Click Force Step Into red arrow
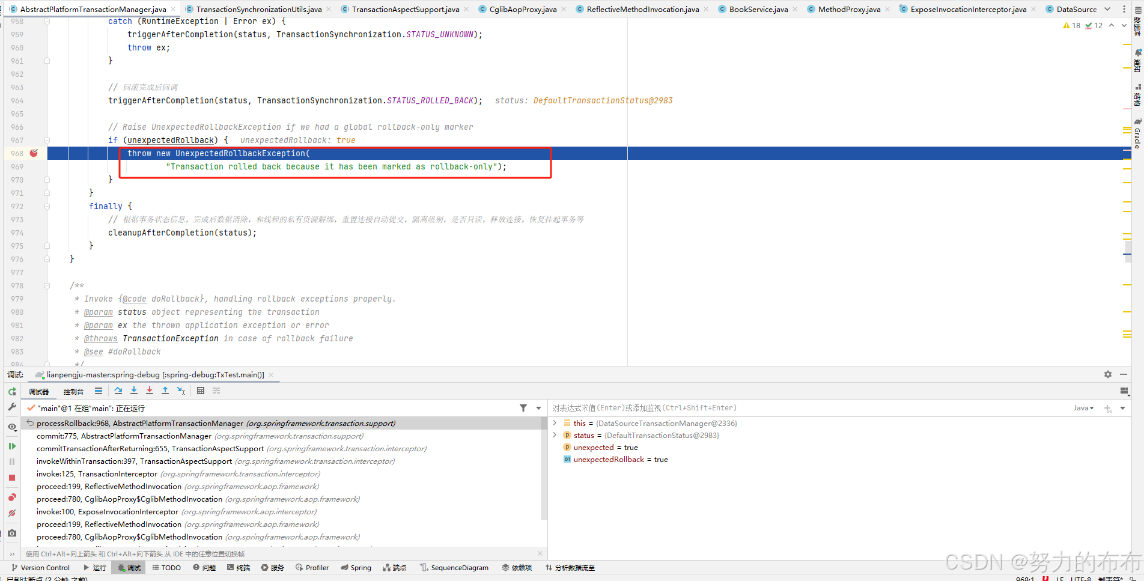The height and width of the screenshot is (581, 1144). 150,391
